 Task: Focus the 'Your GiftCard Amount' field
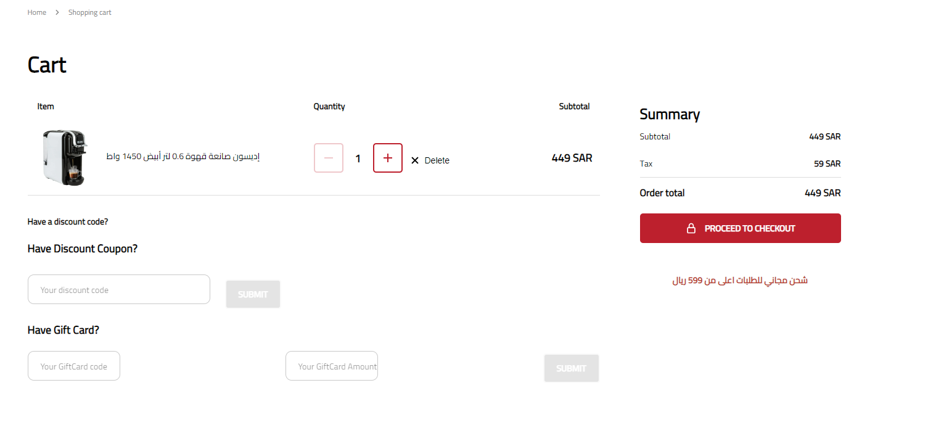(x=332, y=366)
